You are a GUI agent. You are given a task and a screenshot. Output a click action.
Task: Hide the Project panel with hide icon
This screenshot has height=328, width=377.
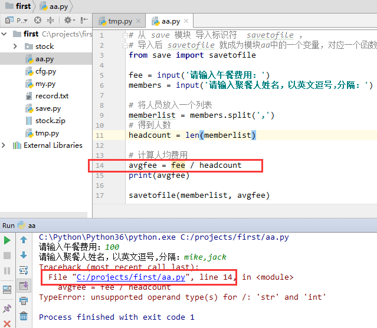click(x=84, y=20)
